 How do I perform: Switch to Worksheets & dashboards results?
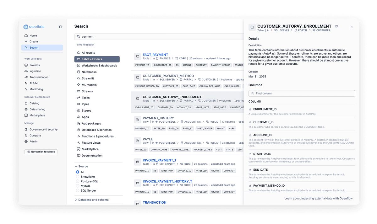pyautogui.click(x=100, y=65)
